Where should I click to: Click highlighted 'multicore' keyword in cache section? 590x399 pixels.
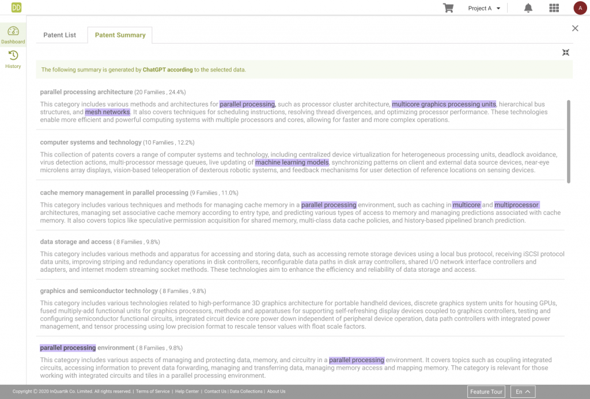pyautogui.click(x=467, y=205)
